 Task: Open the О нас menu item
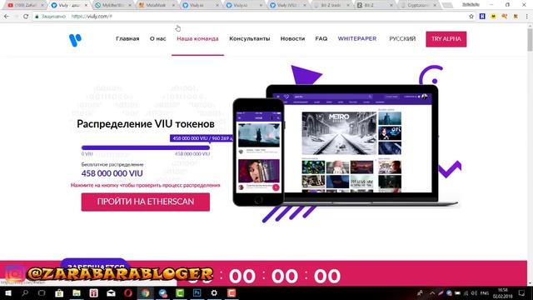(157, 39)
